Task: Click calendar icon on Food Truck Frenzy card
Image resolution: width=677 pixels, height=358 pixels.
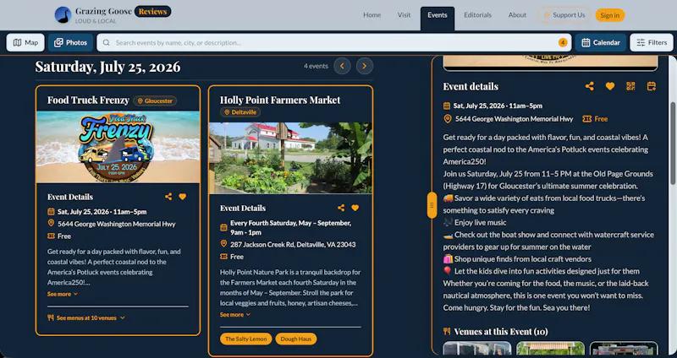Action: coord(51,212)
